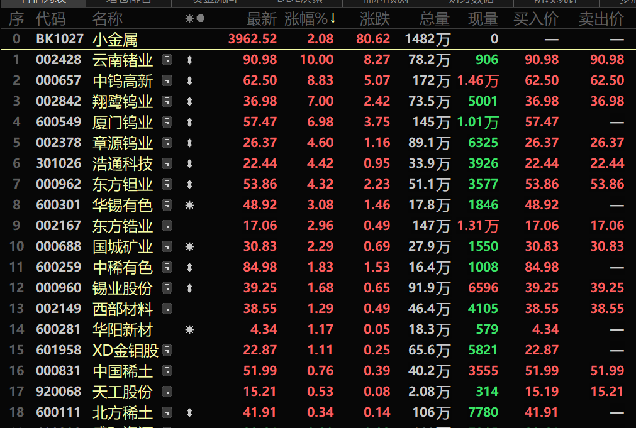636x428 pixels.
Task: Click the R badge beside 中钨高新
Action: tap(167, 80)
